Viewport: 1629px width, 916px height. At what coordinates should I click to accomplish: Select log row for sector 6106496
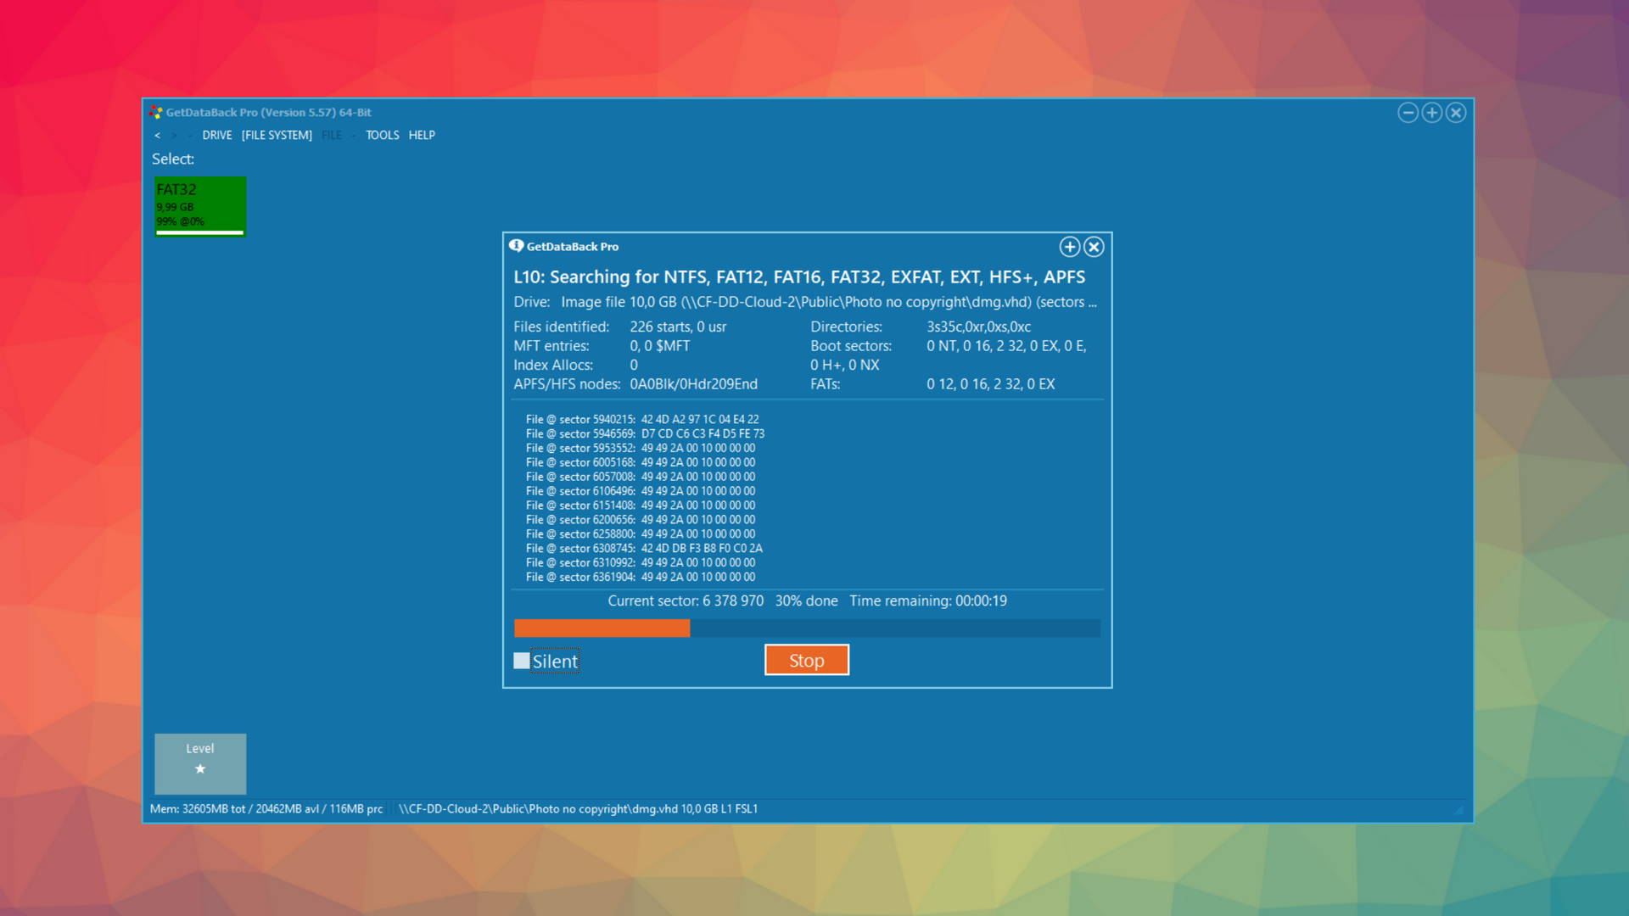(x=641, y=491)
